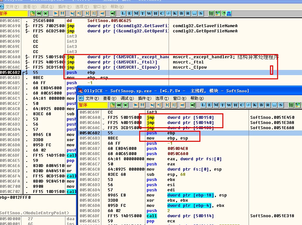Open Threads with T button, SoftSnoop.zp.exe window
Viewport: 302px width, 225px height.
(223, 105)
